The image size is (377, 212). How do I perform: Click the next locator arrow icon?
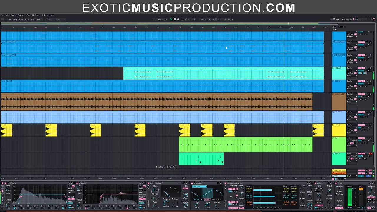click(x=335, y=29)
